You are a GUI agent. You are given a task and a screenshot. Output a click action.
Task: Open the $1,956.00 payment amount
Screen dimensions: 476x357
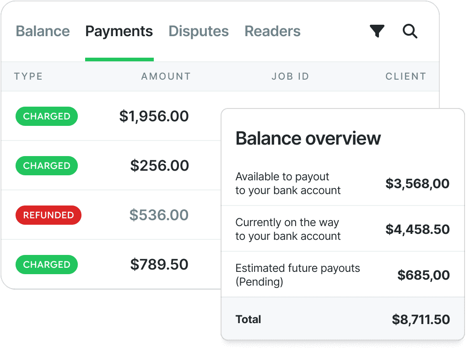[154, 116]
